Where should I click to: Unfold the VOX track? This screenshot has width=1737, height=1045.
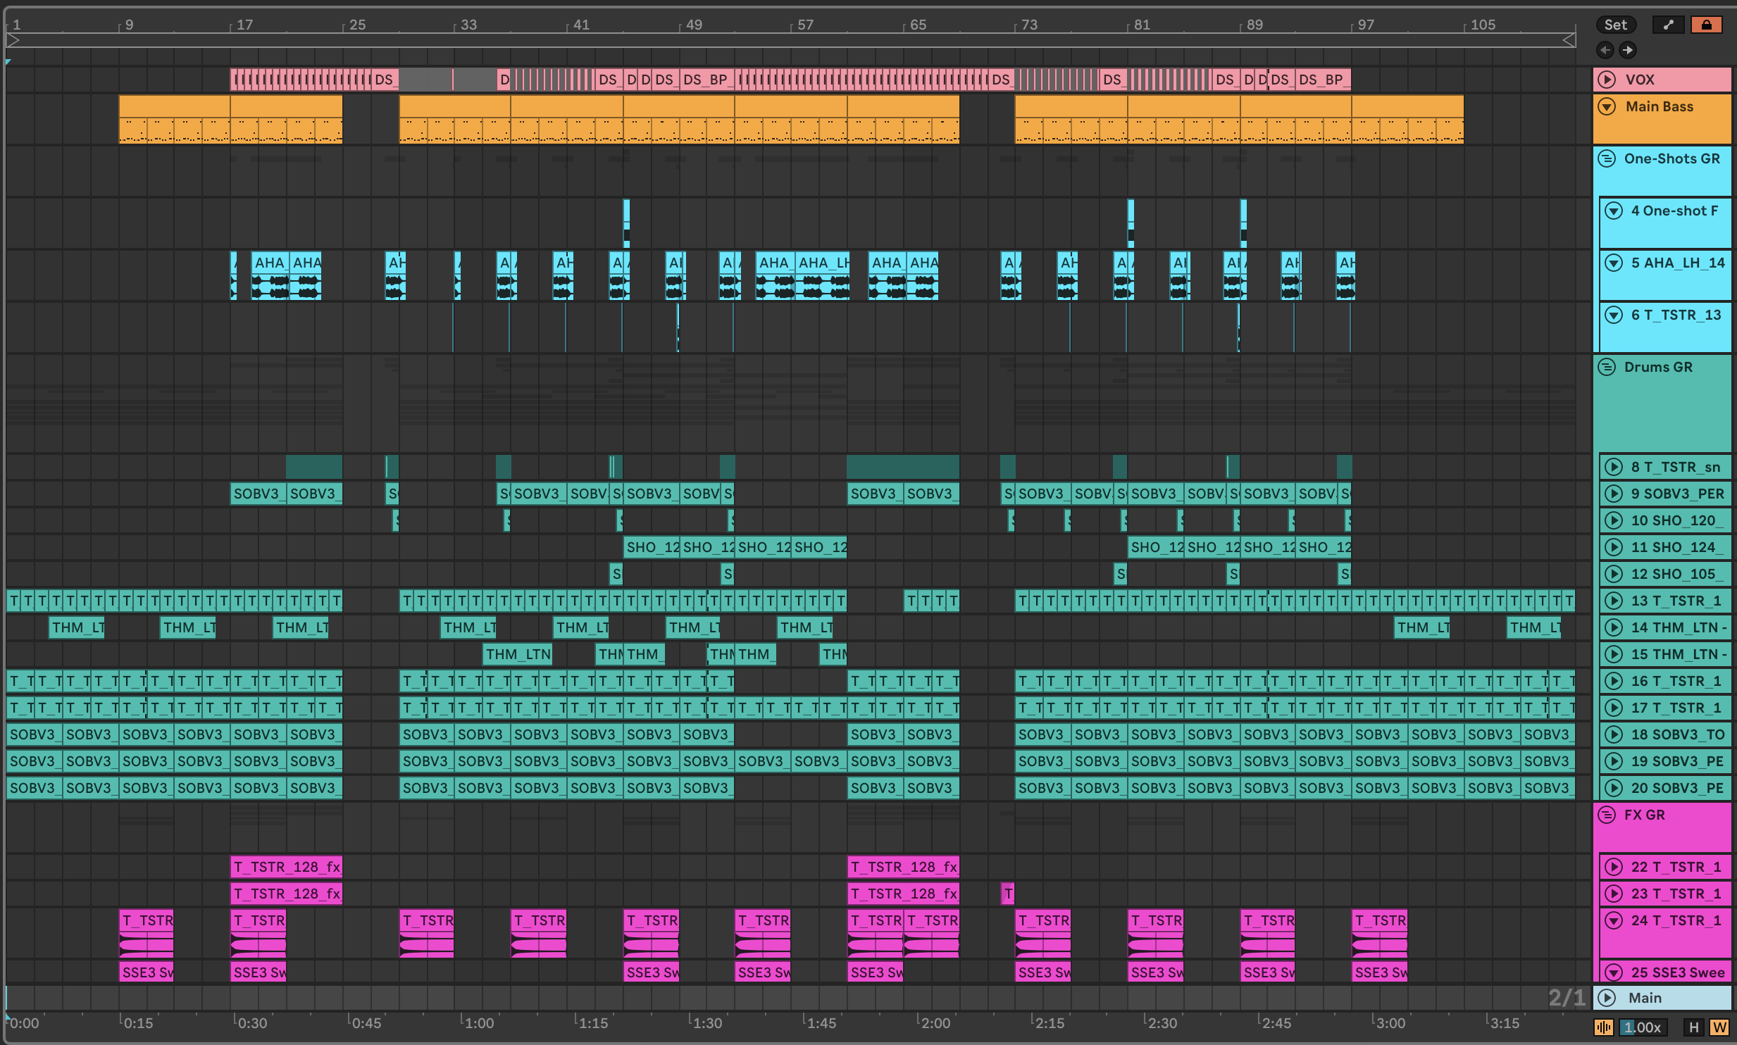pyautogui.click(x=1607, y=80)
